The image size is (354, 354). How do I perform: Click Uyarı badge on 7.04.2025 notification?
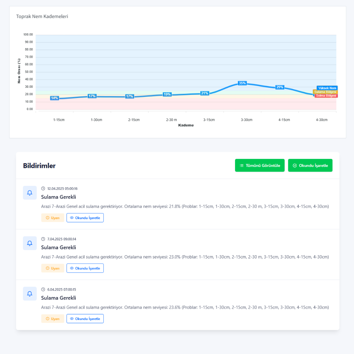coord(53,268)
